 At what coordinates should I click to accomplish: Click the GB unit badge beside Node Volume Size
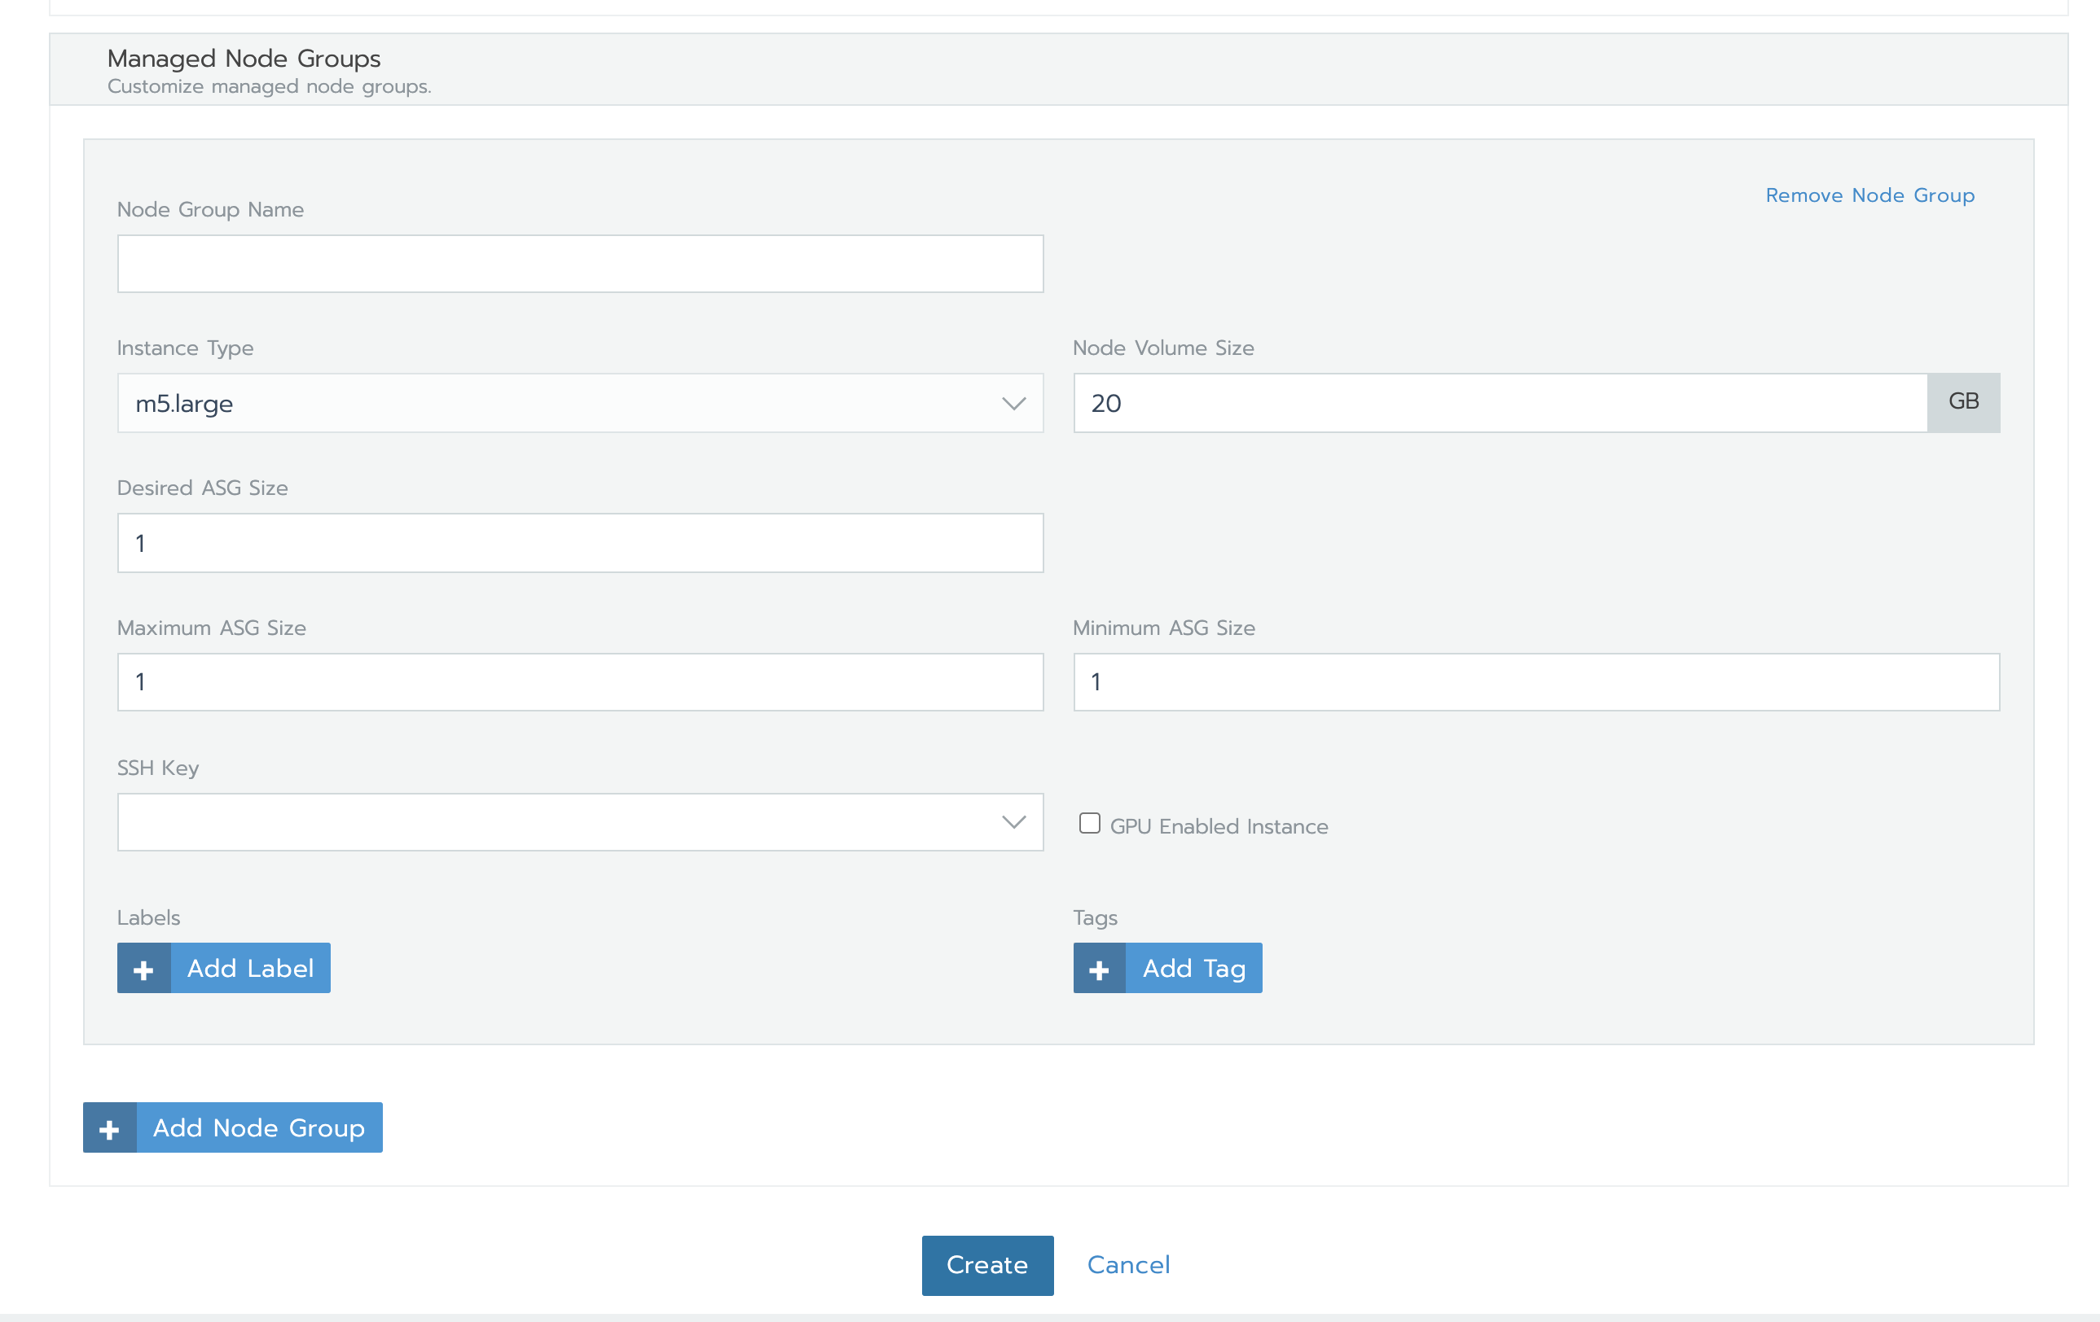(x=1963, y=402)
